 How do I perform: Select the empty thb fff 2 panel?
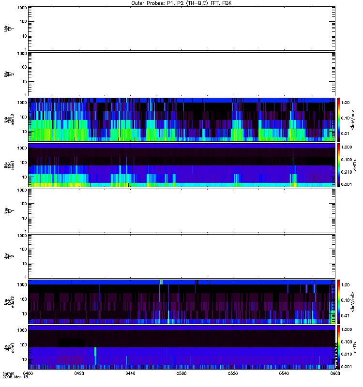(182, 74)
